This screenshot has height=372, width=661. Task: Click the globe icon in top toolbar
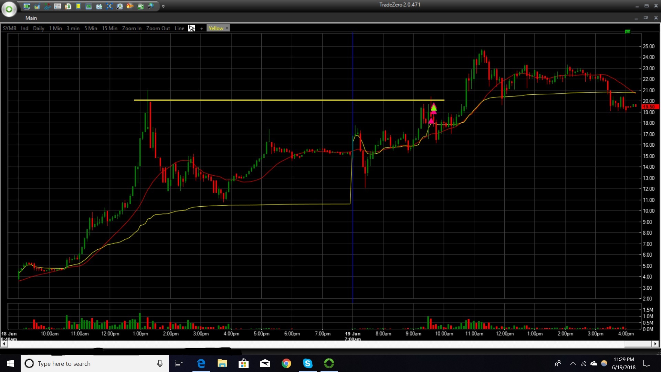coord(150,6)
